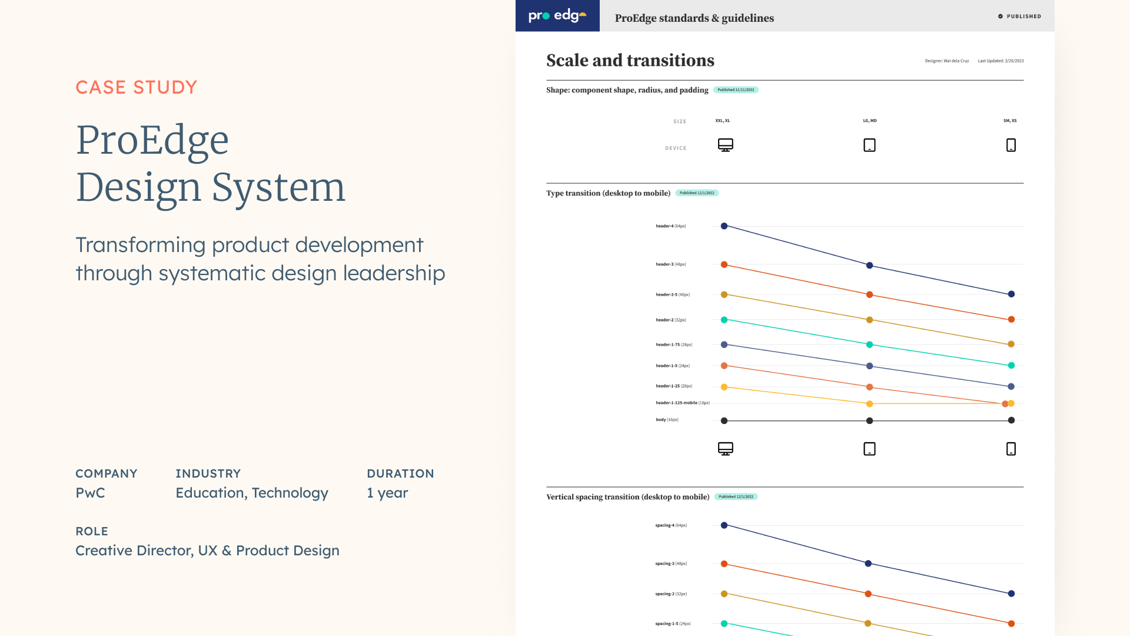Click the Published checkmark status icon
Image resolution: width=1130 pixels, height=636 pixels.
1001,16
